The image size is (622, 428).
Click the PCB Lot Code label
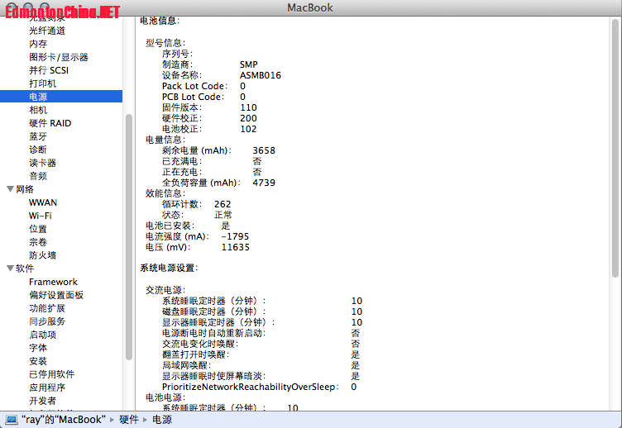(193, 97)
